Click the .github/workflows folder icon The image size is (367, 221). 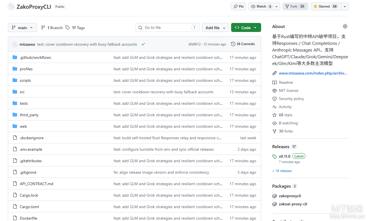(x=15, y=57)
